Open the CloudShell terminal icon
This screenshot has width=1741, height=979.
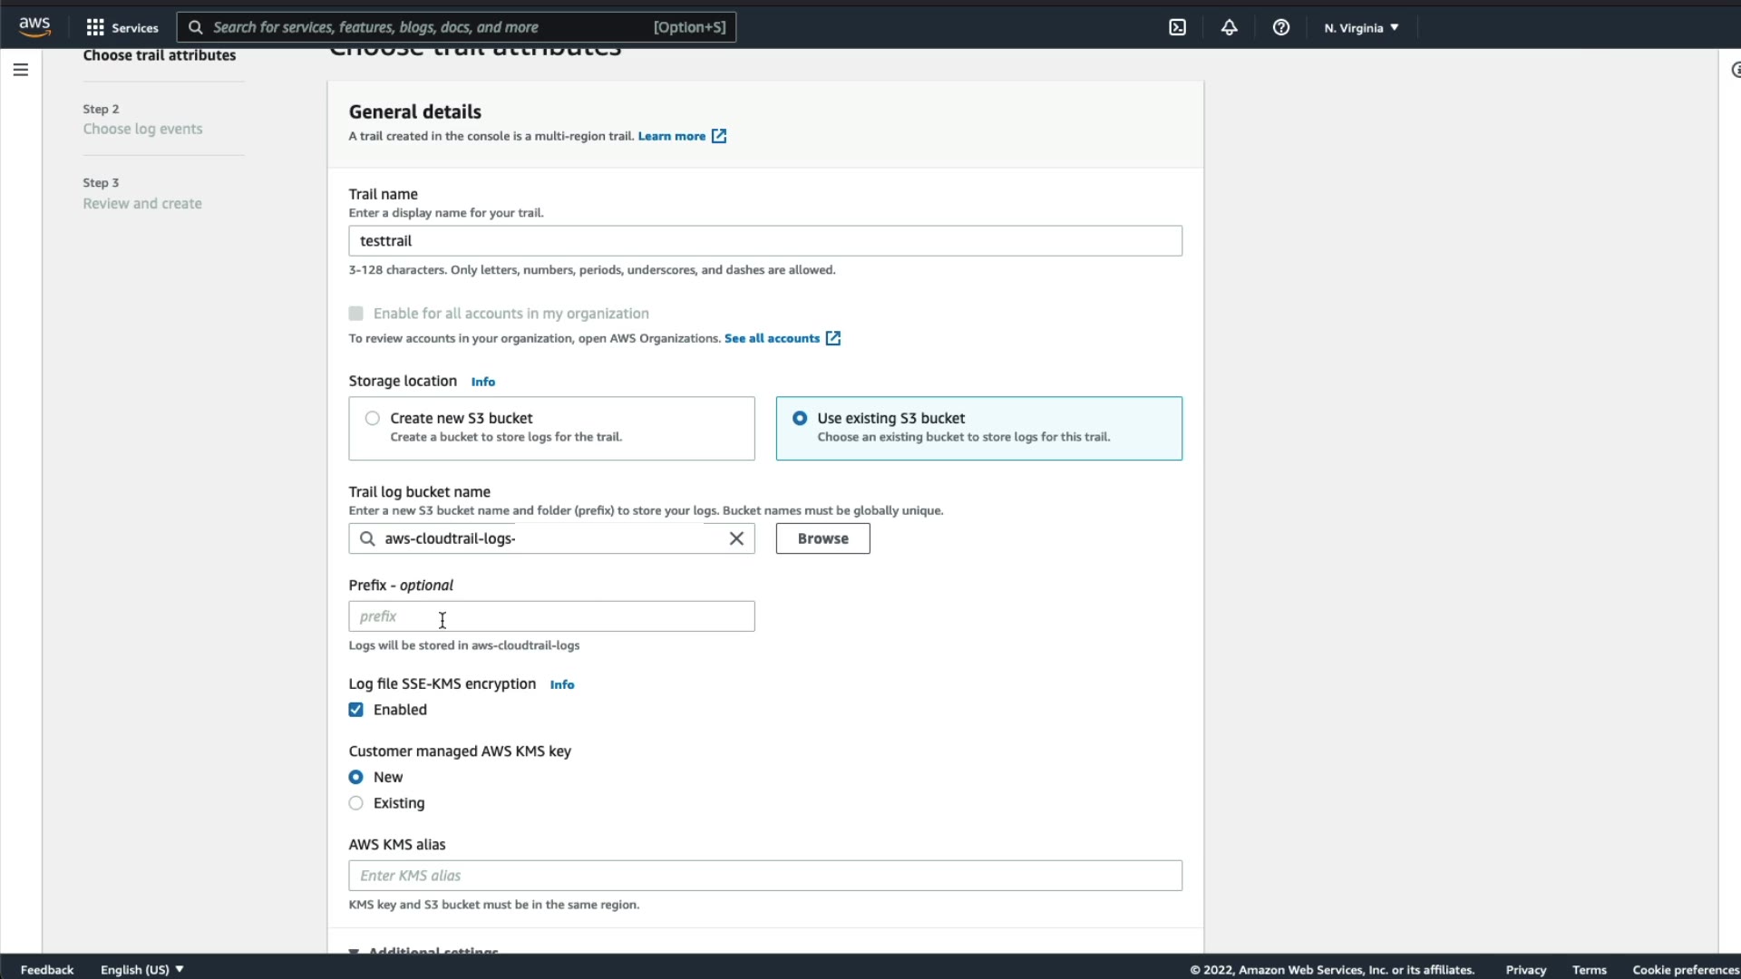(1177, 27)
